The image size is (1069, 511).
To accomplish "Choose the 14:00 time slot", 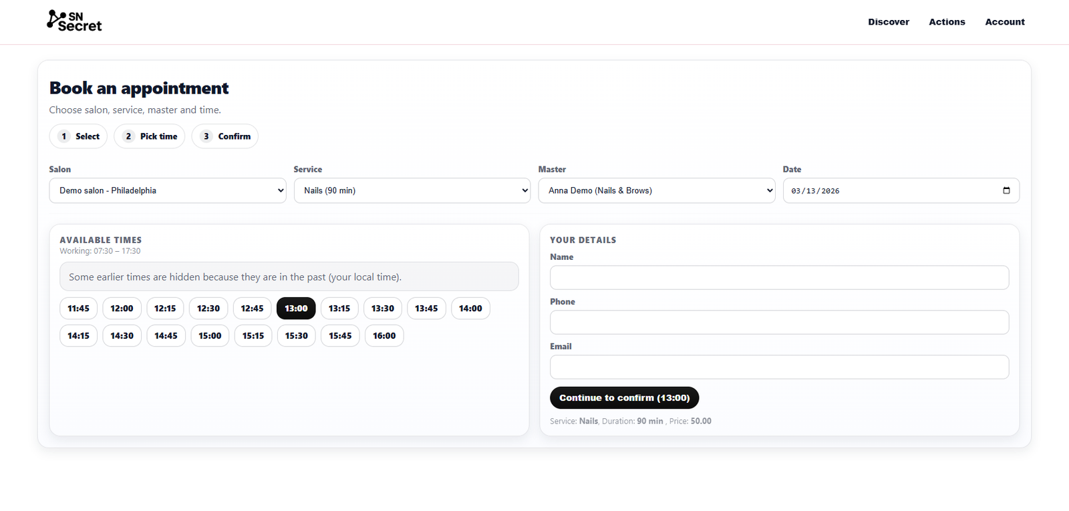I will click(470, 309).
